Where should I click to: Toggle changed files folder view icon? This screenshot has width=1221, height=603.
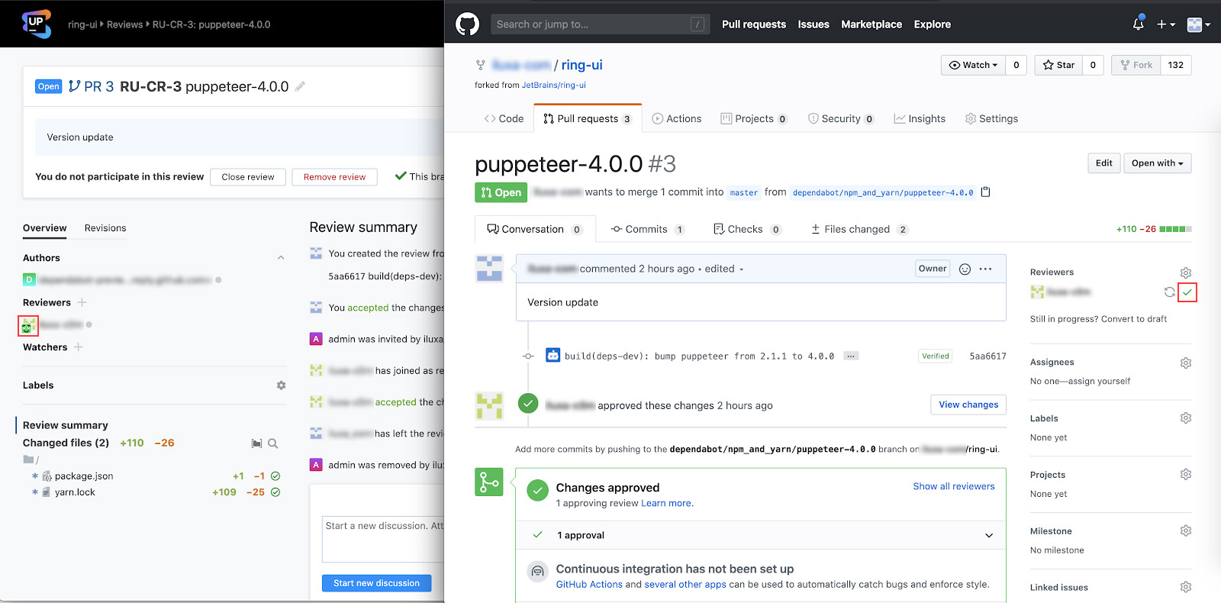pyautogui.click(x=257, y=443)
